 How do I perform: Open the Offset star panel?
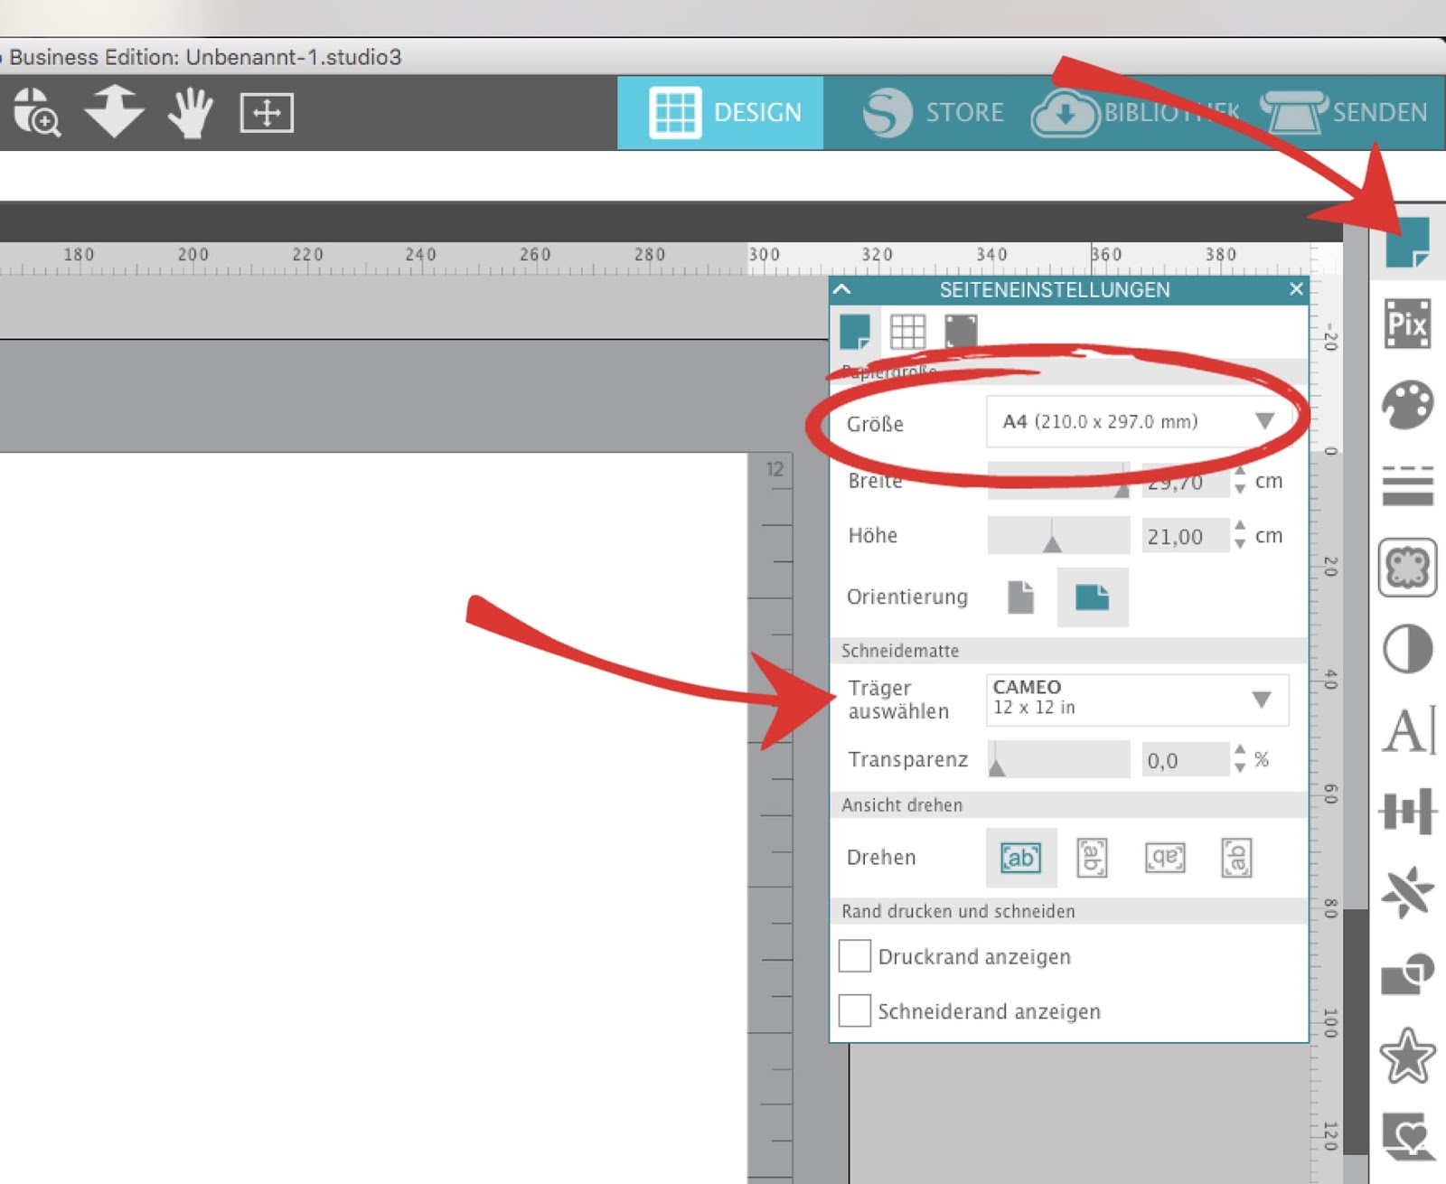(1407, 1055)
